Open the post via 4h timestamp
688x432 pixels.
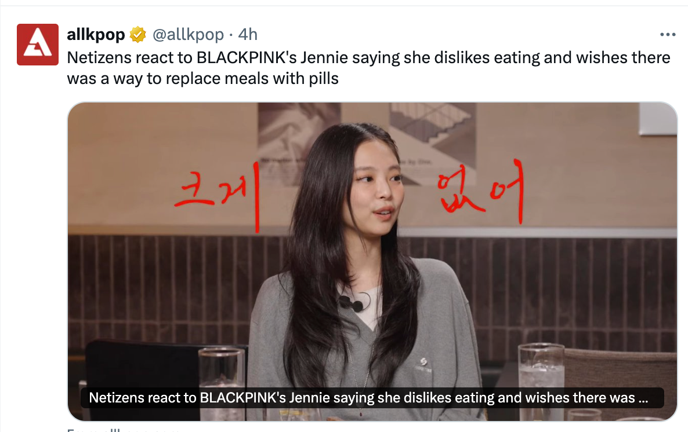(248, 35)
